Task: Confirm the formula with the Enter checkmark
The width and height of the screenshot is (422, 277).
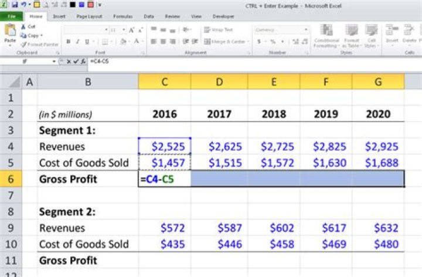Action: coord(76,61)
